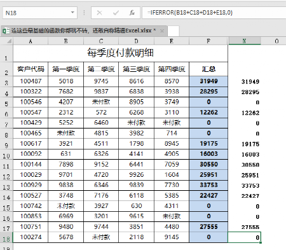Close the Excel.xlsx workbook tab

[x=162, y=31]
